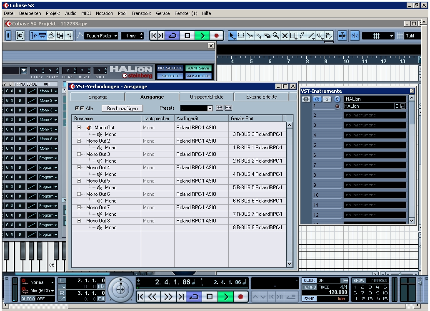This screenshot has width=430, height=311.
Task: Click the Mono Out speaker icon row
Action: tap(89, 128)
